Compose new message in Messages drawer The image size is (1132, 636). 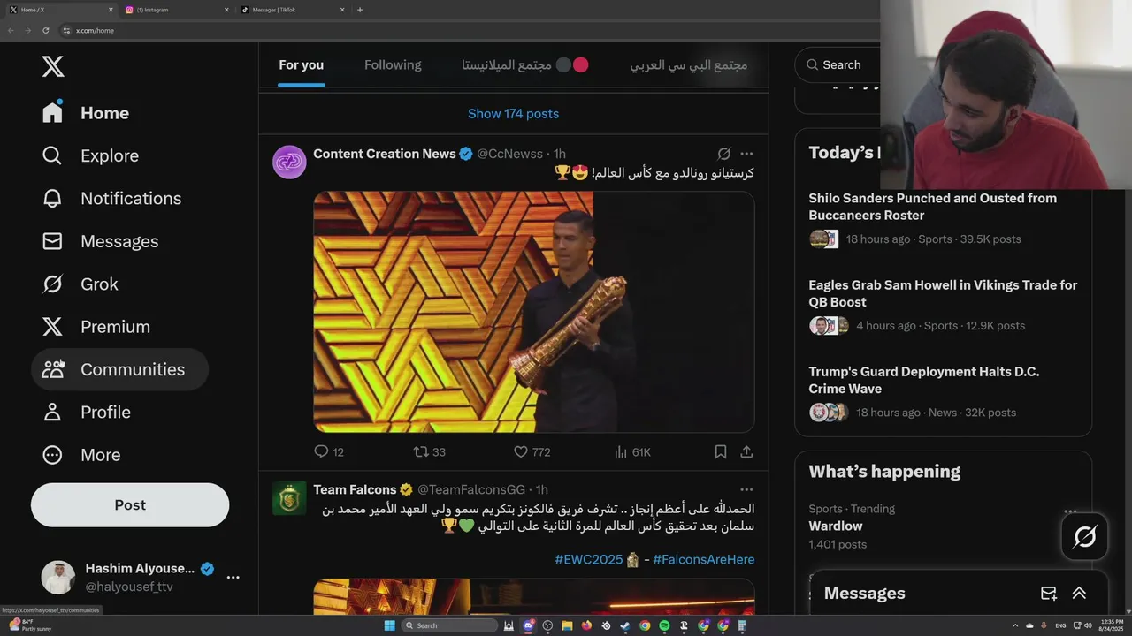point(1049,594)
